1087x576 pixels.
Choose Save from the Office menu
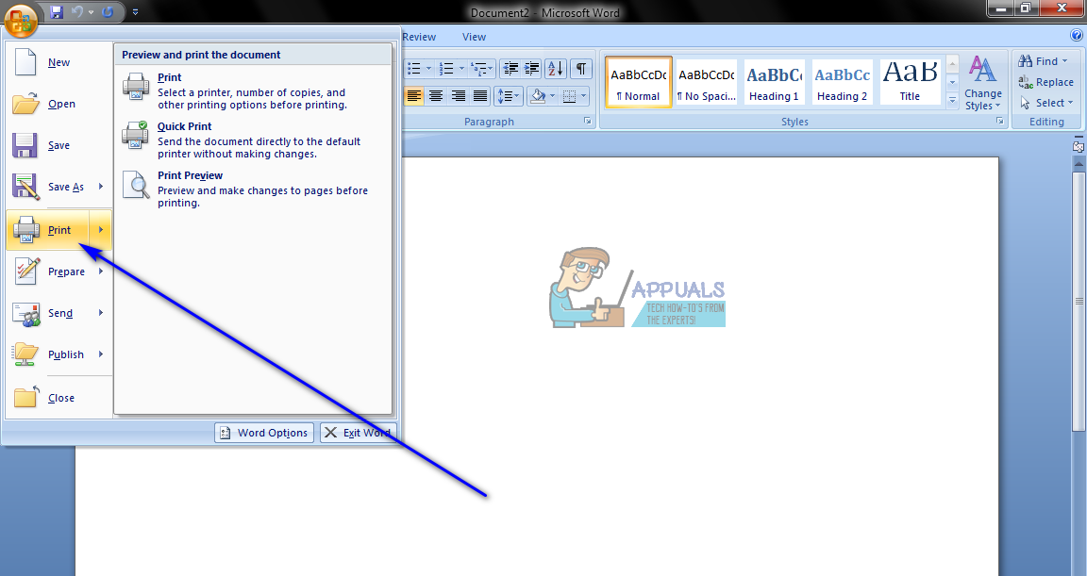pyautogui.click(x=59, y=145)
